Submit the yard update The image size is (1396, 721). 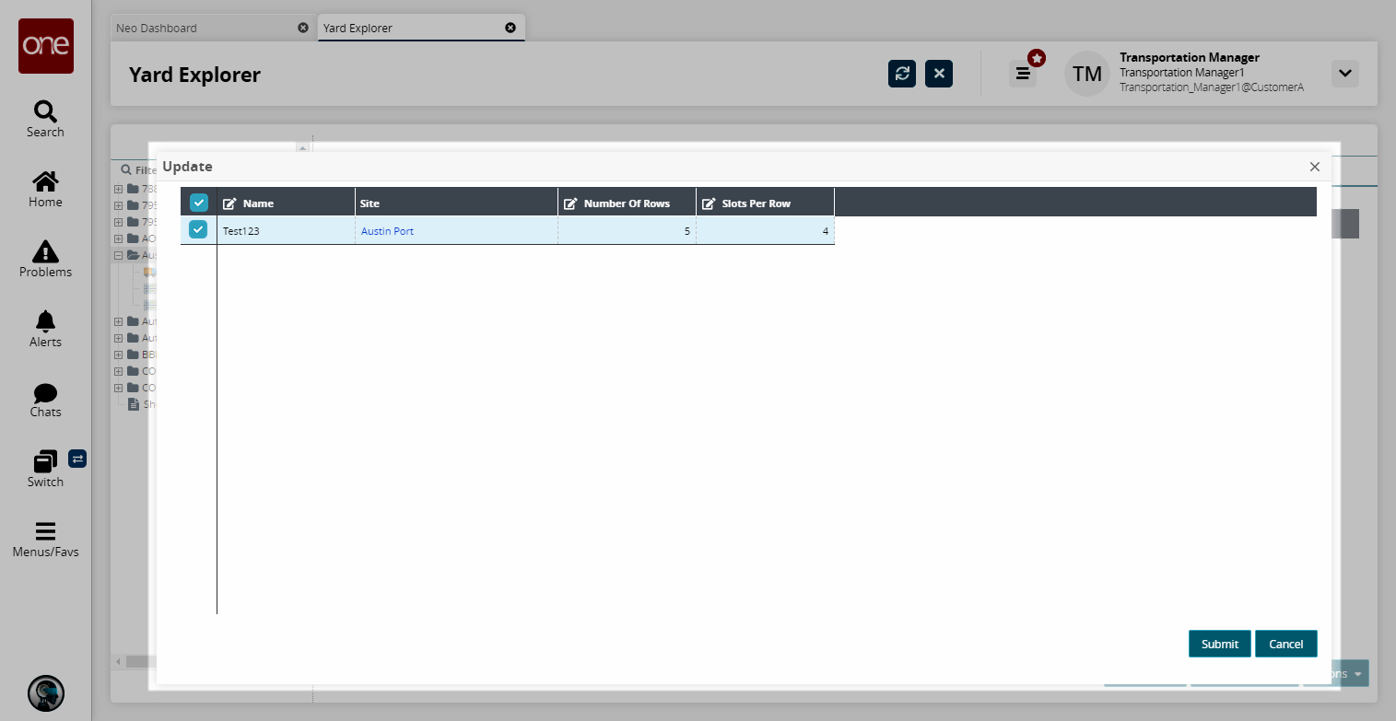coord(1219,644)
